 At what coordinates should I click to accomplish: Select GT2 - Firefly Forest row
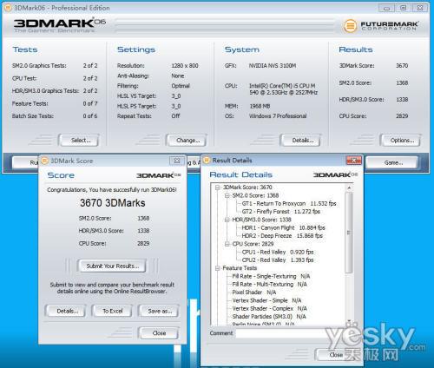coord(280,212)
